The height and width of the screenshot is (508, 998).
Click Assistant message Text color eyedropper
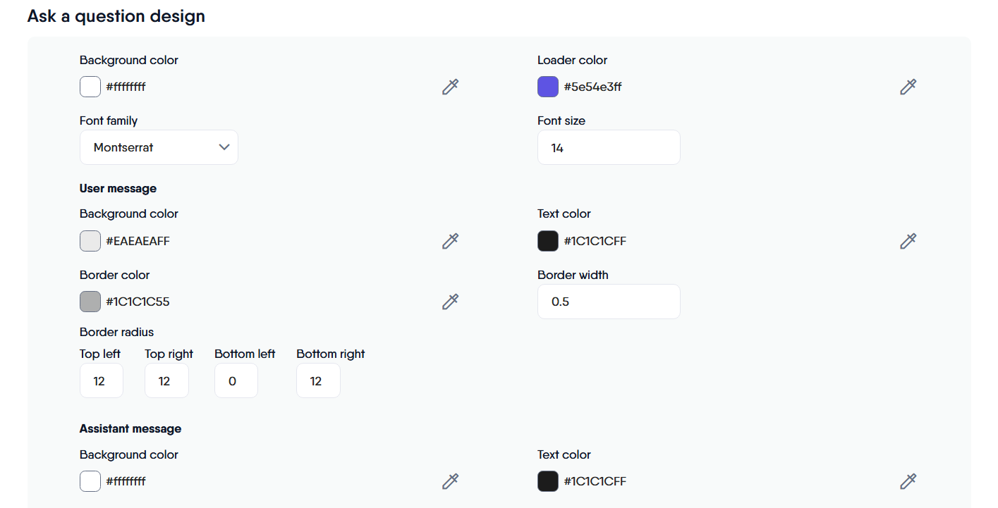(908, 482)
